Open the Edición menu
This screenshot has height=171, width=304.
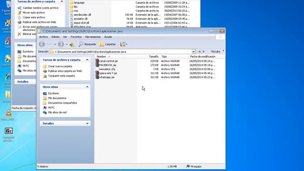coord(56,37)
